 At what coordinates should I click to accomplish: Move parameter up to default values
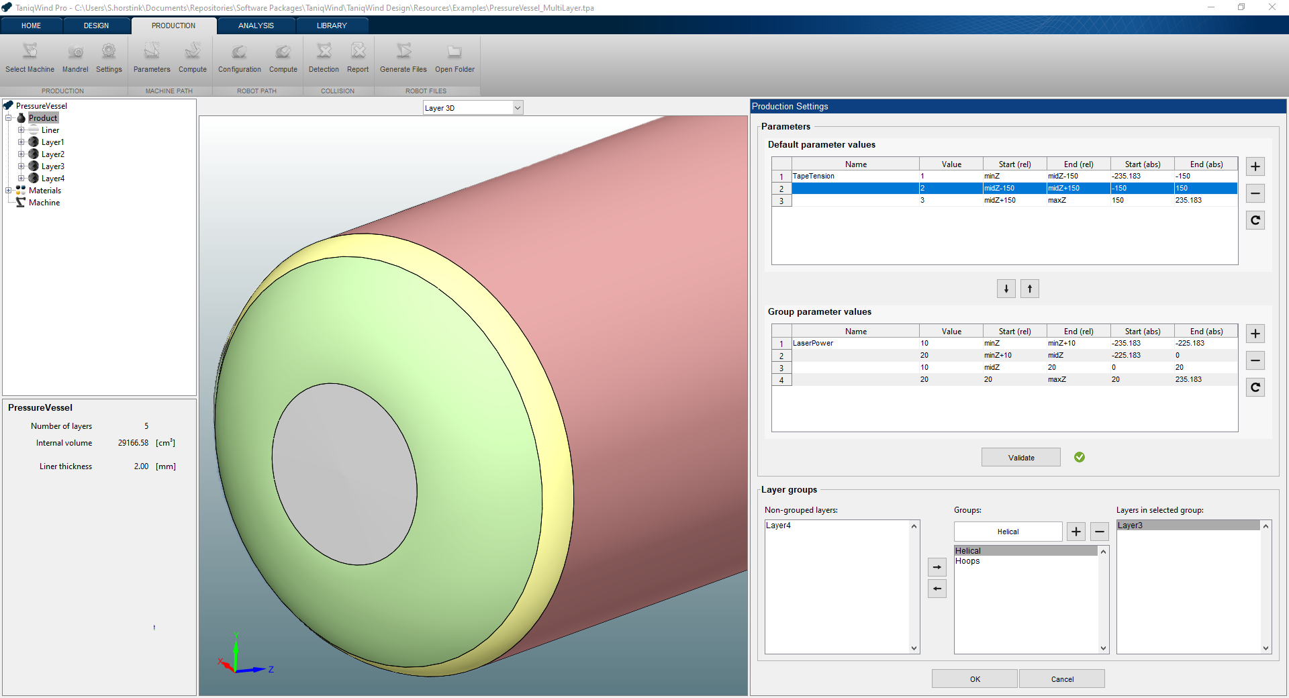(x=1030, y=289)
